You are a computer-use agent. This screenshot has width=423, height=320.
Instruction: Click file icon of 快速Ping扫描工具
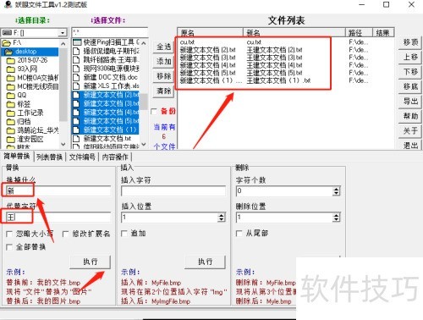click(x=76, y=42)
